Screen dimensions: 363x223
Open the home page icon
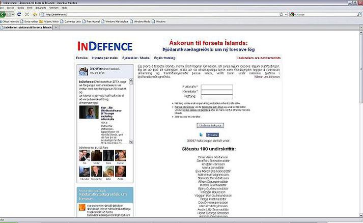pyautogui.click(x=35, y=14)
